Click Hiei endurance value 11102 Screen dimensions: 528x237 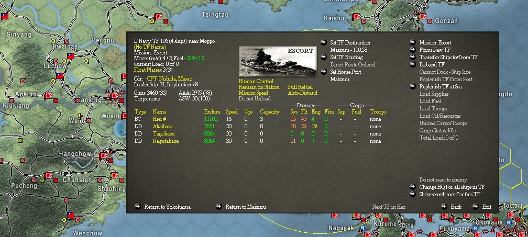211,119
